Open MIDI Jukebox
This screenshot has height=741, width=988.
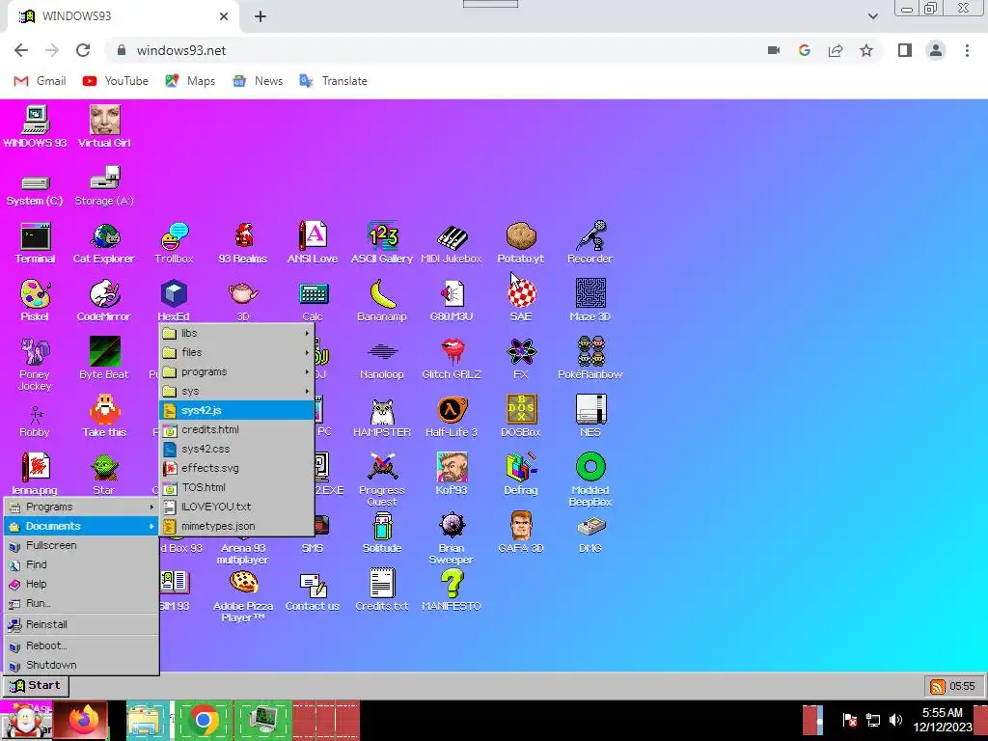[452, 243]
